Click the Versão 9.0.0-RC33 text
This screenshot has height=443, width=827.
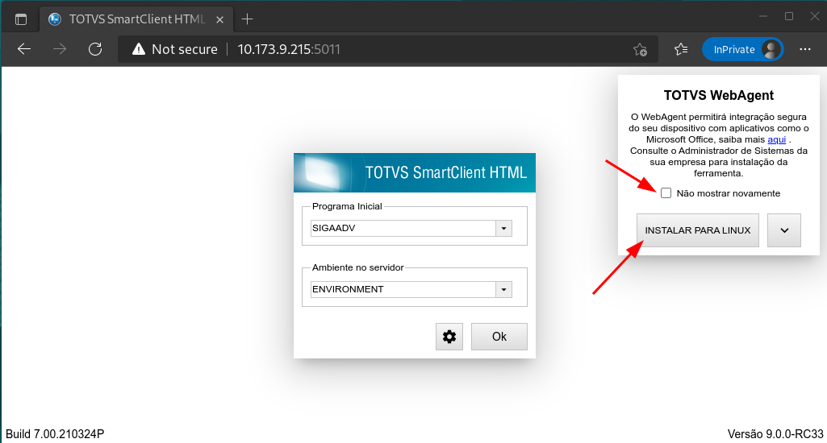point(775,434)
